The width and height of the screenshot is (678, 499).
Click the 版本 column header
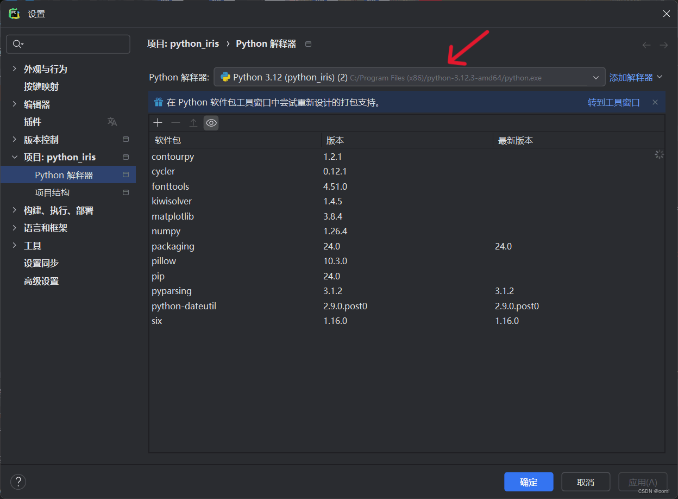[x=407, y=140]
